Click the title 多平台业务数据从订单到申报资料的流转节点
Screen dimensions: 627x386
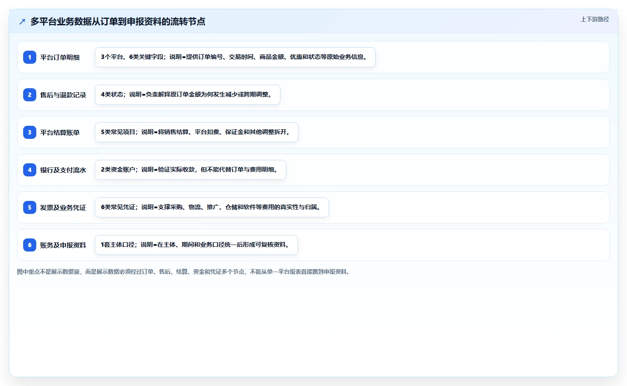(x=118, y=21)
